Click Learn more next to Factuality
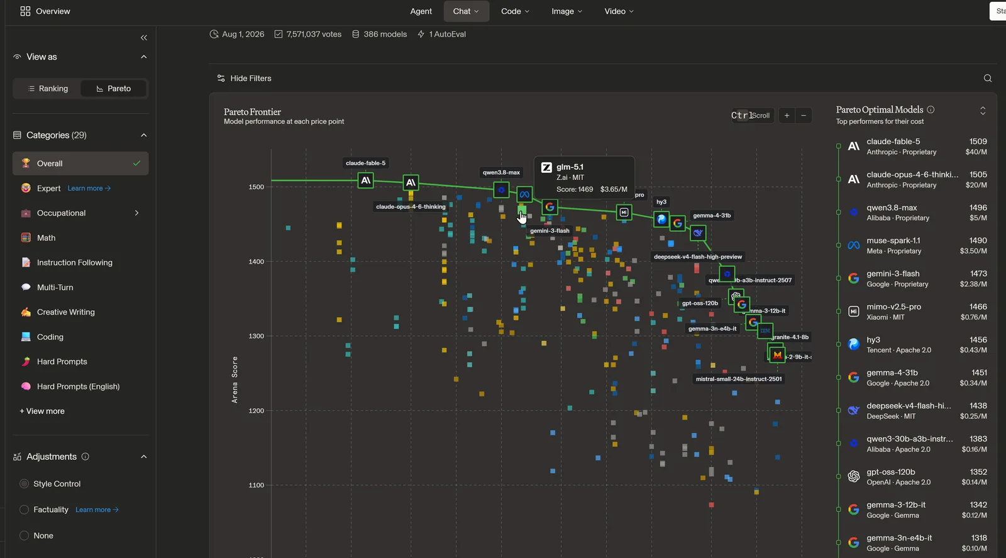The width and height of the screenshot is (1006, 558). pyautogui.click(x=97, y=510)
